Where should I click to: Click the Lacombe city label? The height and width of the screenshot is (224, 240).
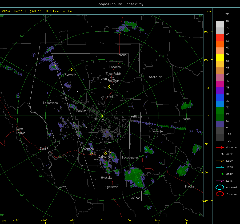tap(115, 67)
